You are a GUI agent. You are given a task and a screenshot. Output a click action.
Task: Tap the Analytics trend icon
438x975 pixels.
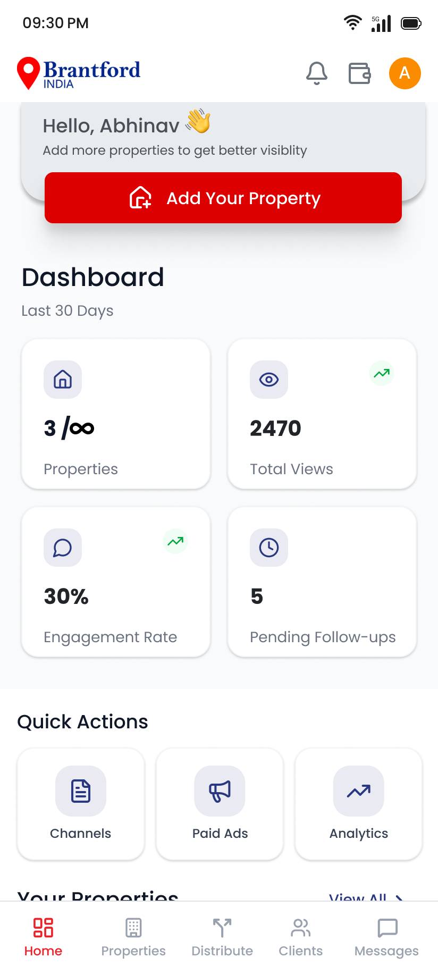point(359,791)
